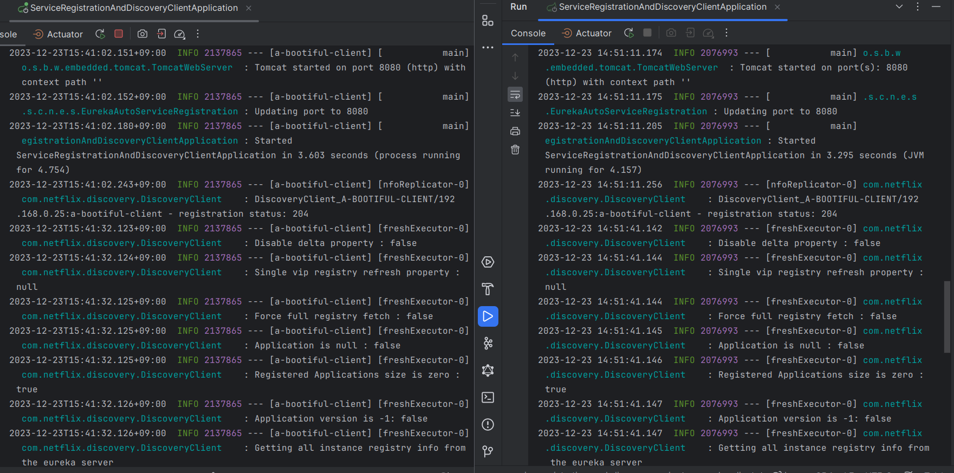Open the Build hammer tool window
The height and width of the screenshot is (473, 954).
pyautogui.click(x=488, y=289)
